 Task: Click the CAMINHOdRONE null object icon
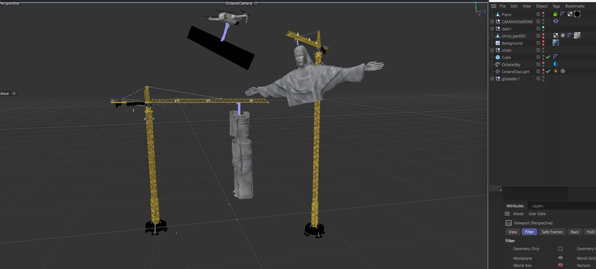(497, 22)
